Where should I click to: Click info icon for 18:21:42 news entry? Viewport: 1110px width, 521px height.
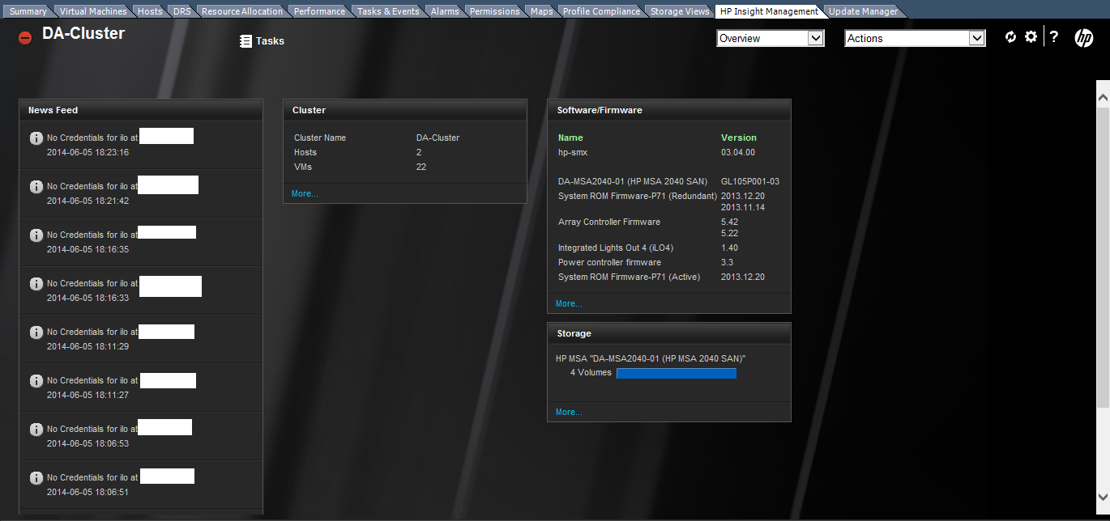tap(36, 187)
